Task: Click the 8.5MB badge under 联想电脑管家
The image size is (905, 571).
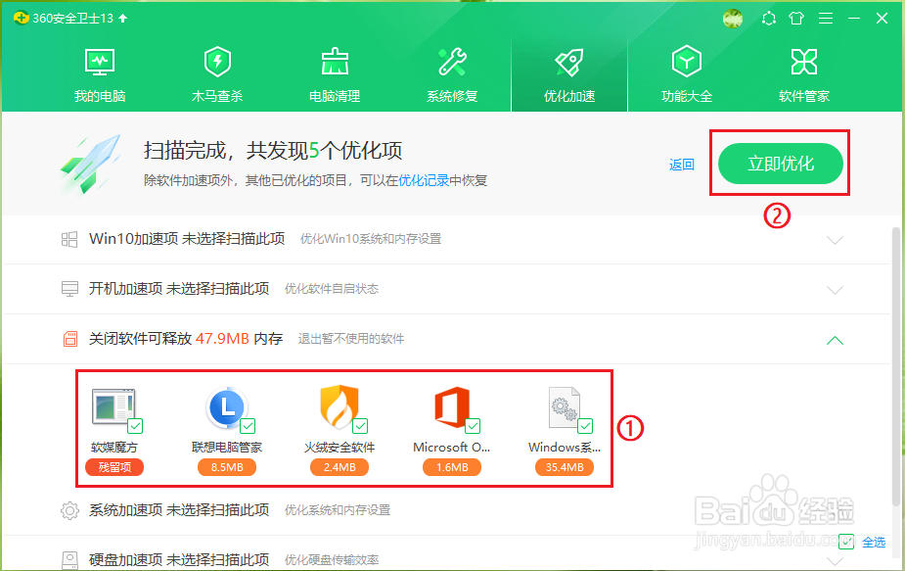Action: [227, 467]
